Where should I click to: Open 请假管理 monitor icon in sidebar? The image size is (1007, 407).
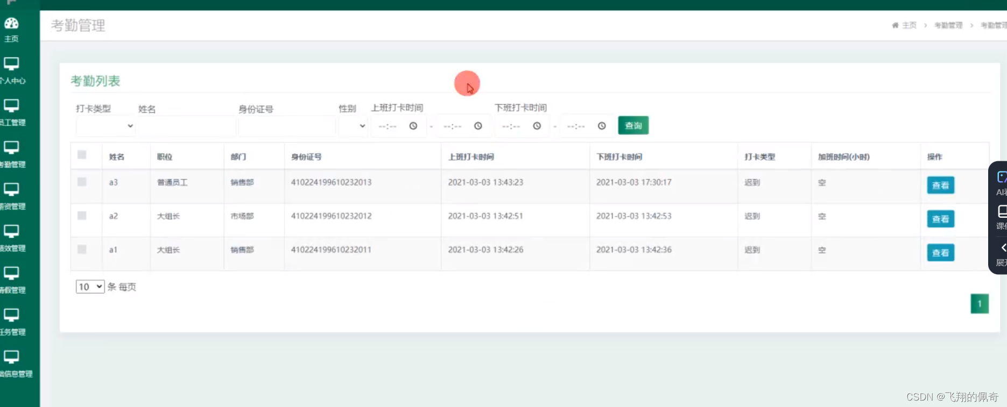[x=11, y=274]
